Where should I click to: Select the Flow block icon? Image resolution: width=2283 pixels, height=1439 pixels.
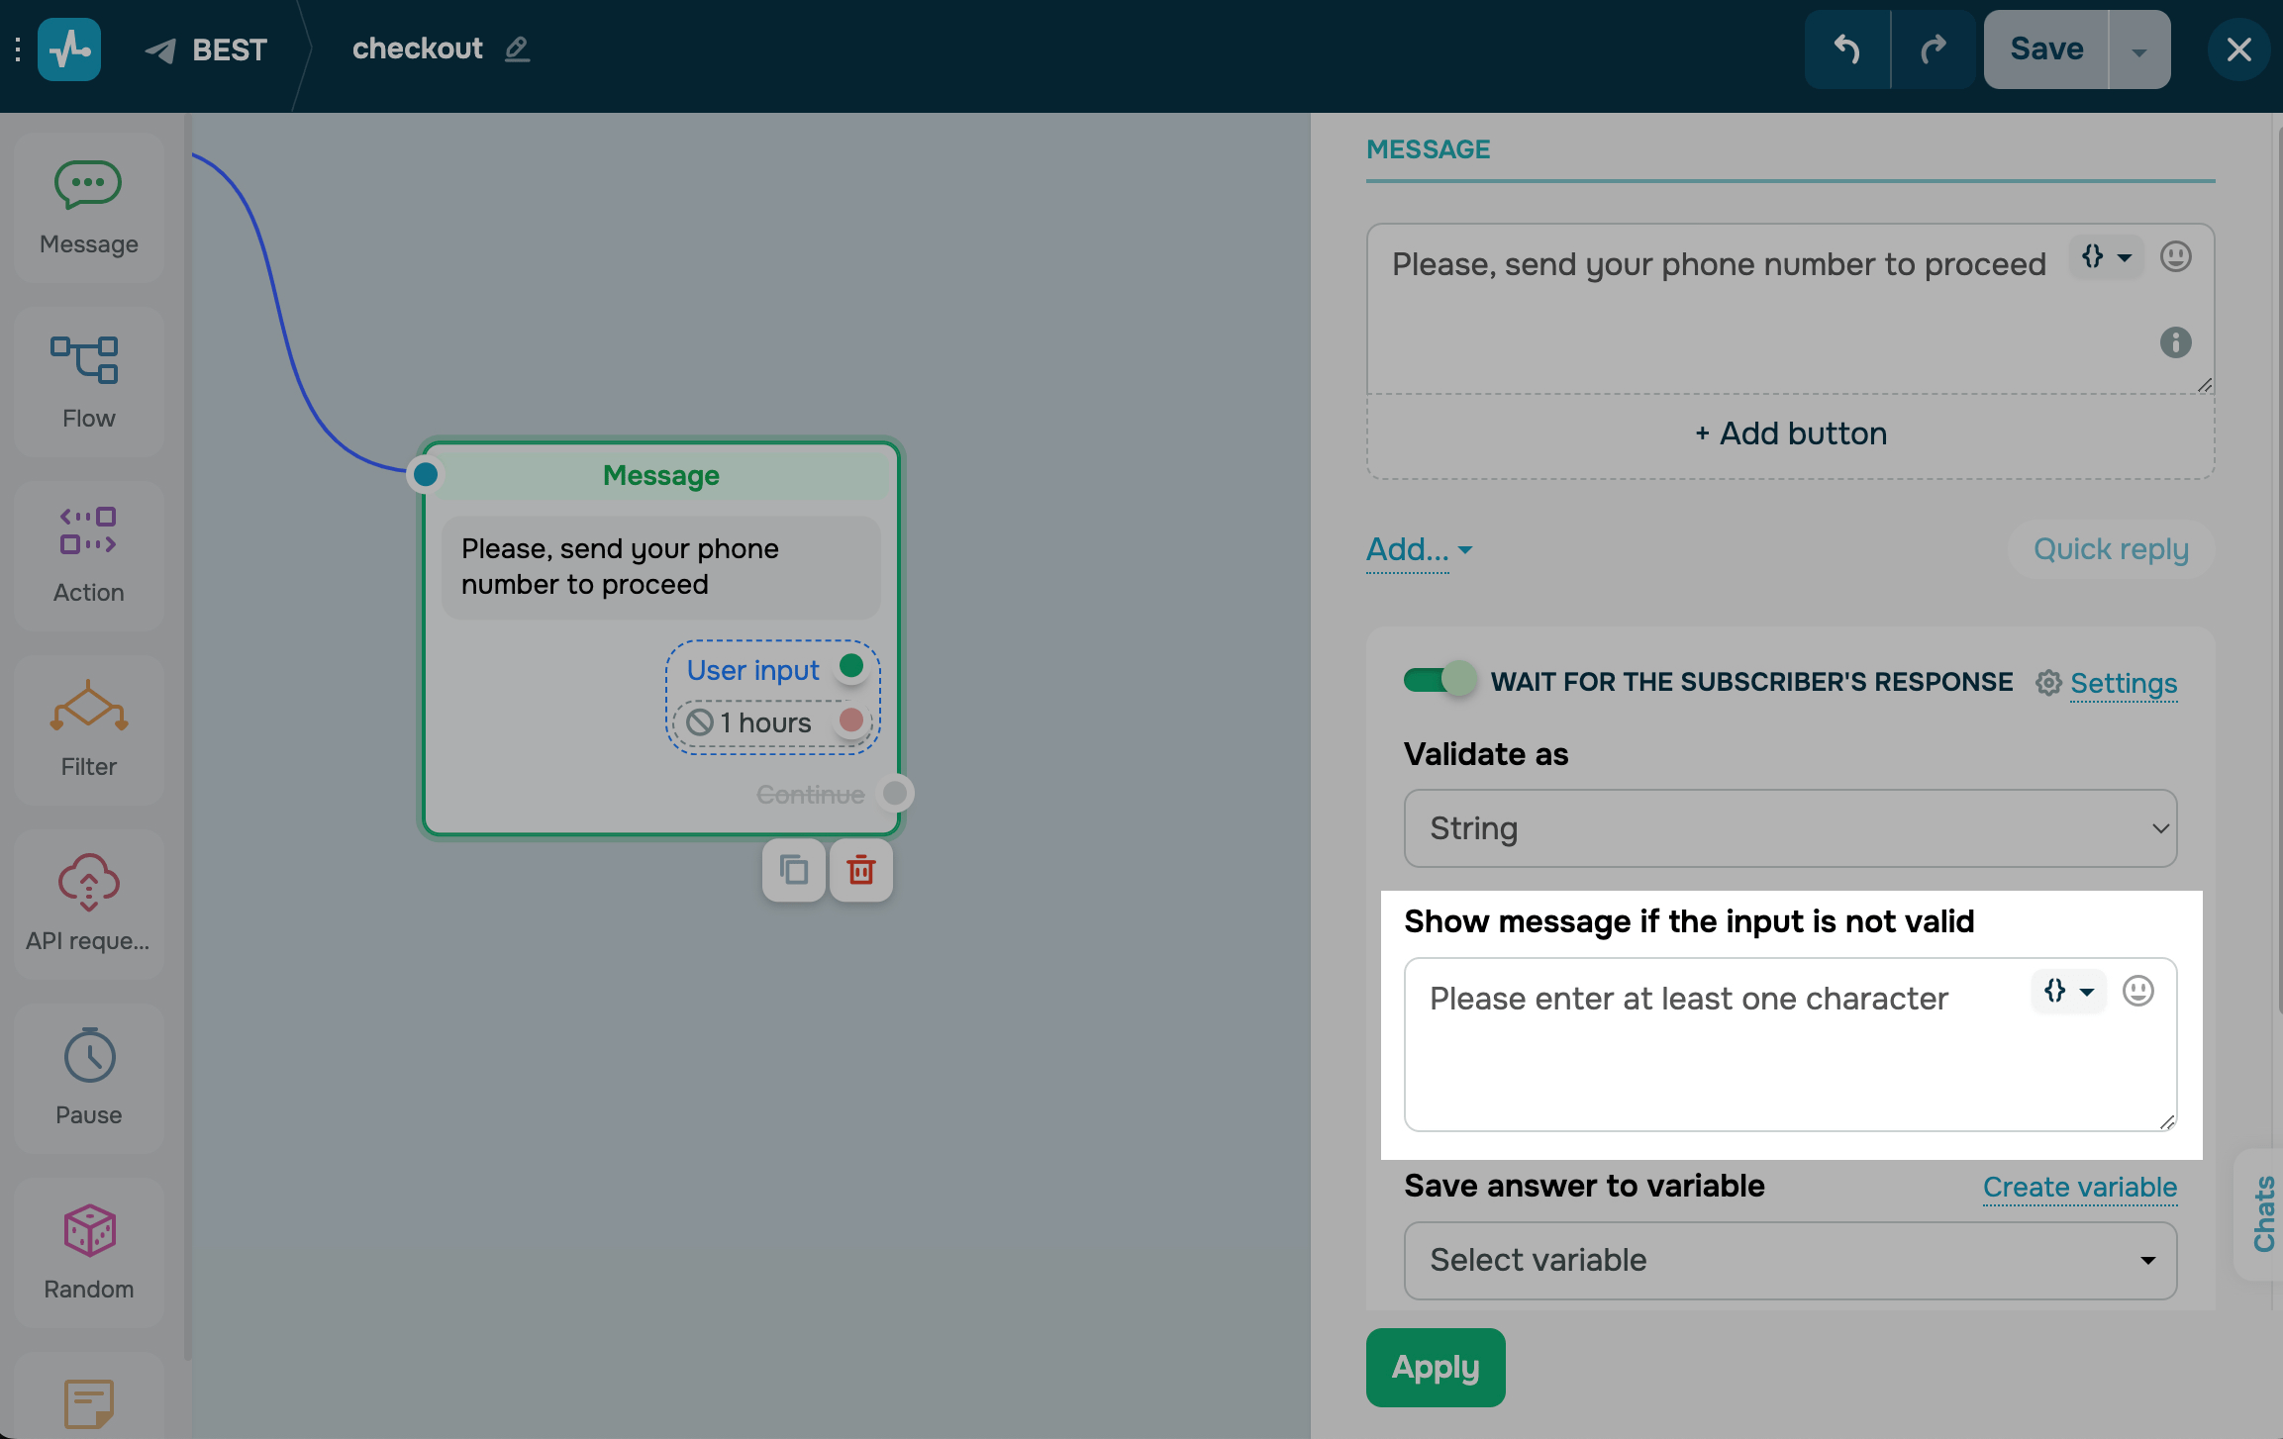(x=88, y=382)
